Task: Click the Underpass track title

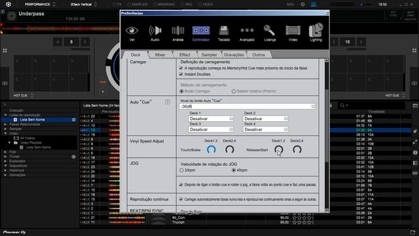Action: (x=31, y=14)
